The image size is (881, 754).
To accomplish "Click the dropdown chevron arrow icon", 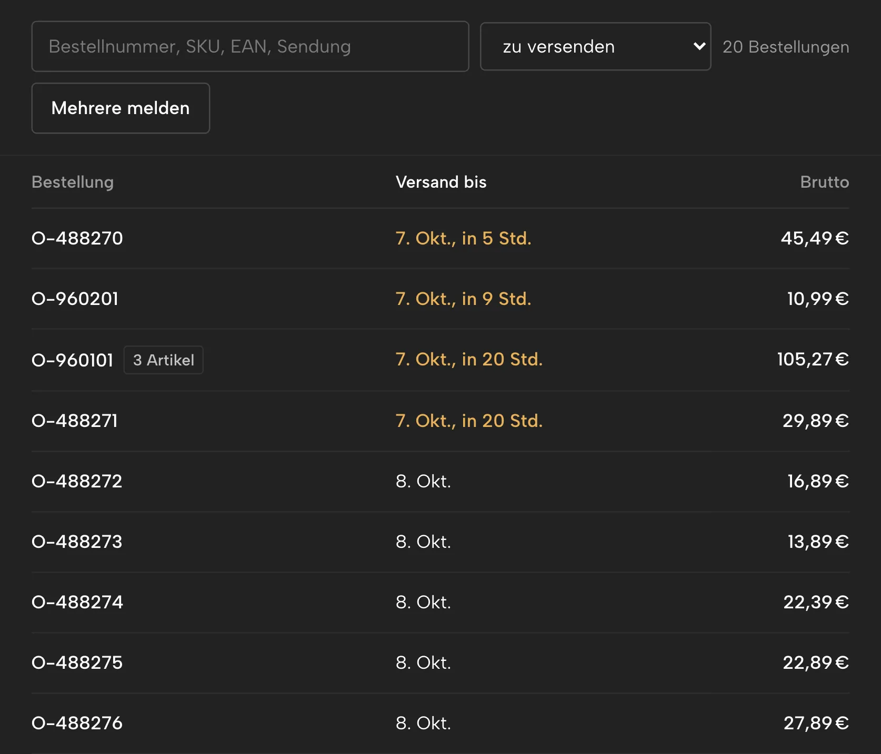I will point(699,46).
